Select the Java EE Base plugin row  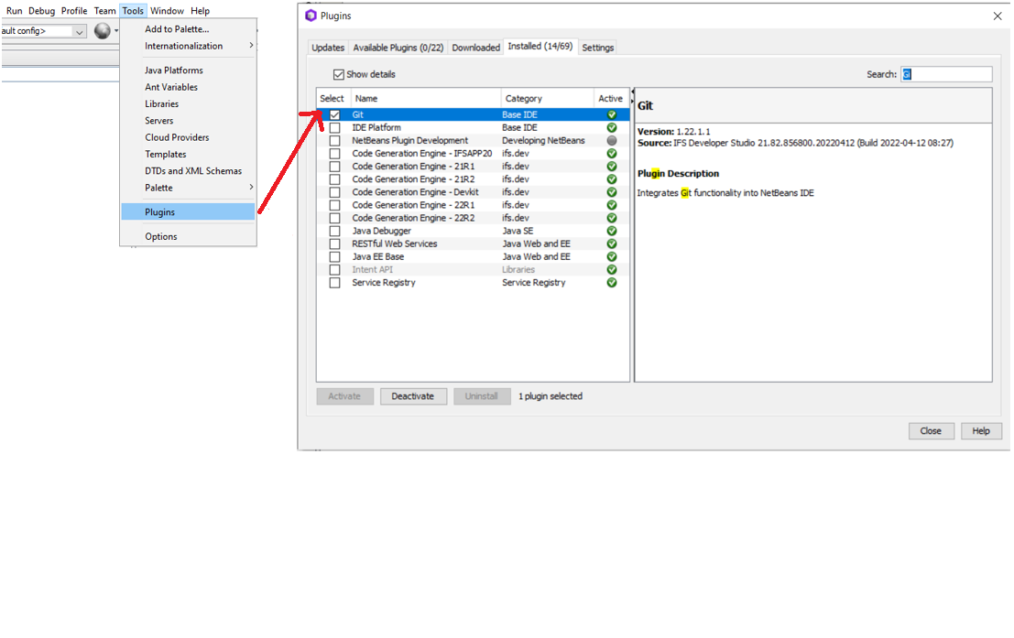click(473, 256)
